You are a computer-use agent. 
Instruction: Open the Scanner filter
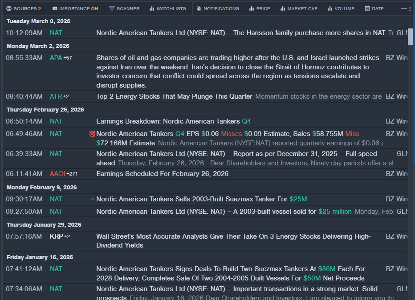tap(124, 8)
